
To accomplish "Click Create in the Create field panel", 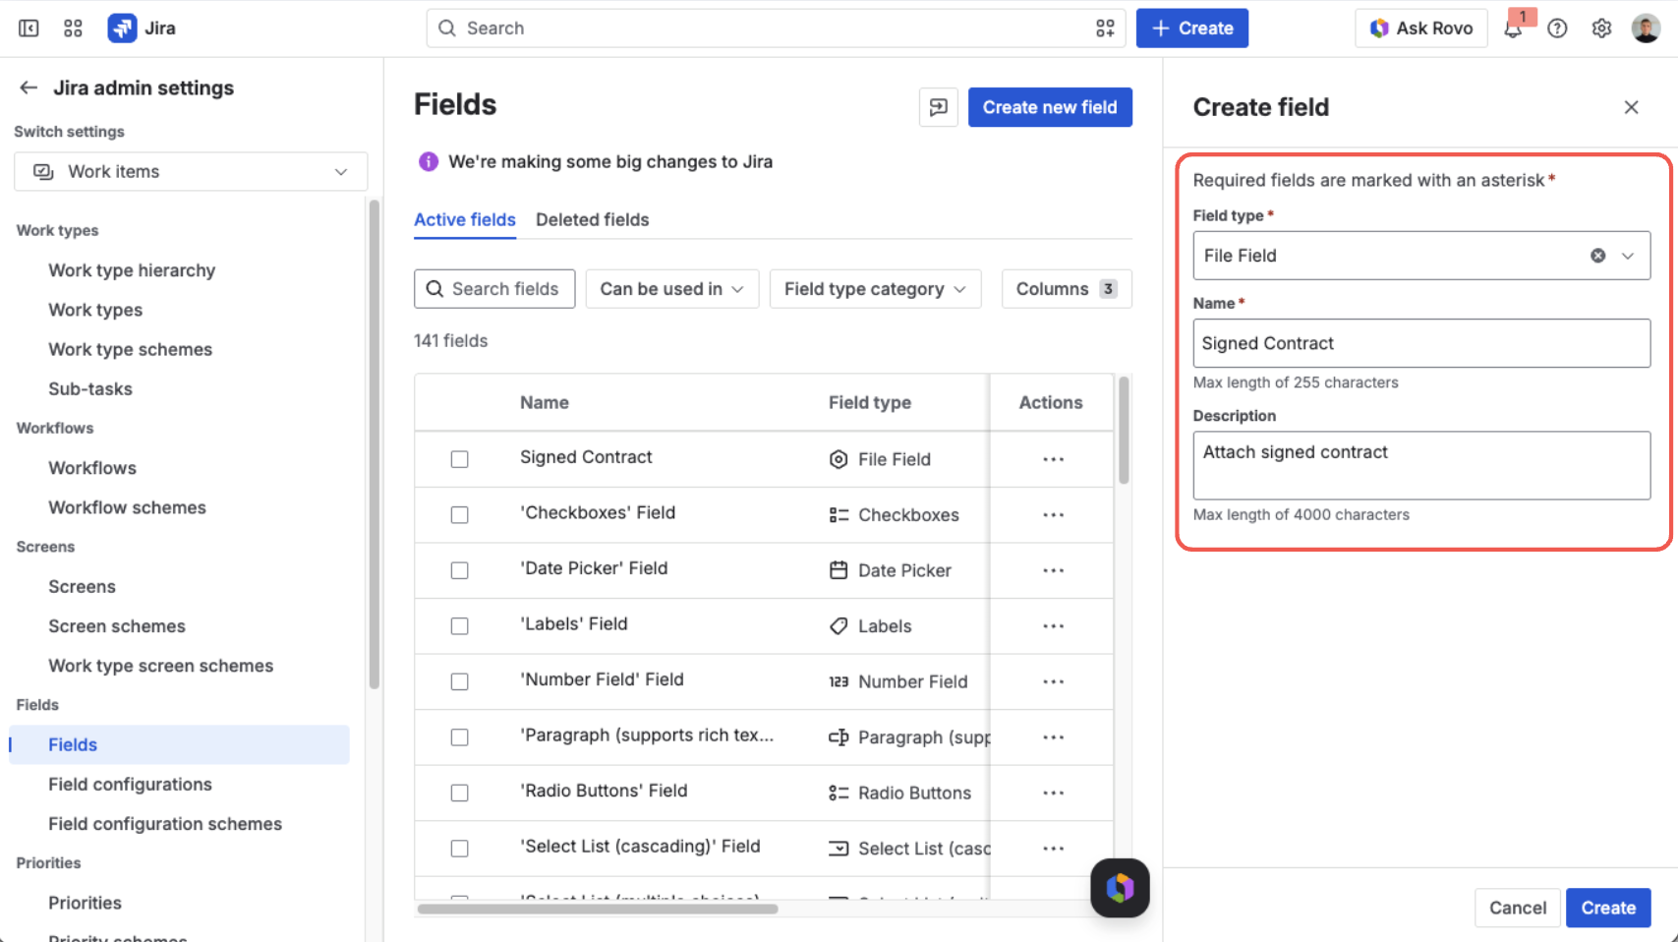I will click(x=1608, y=908).
